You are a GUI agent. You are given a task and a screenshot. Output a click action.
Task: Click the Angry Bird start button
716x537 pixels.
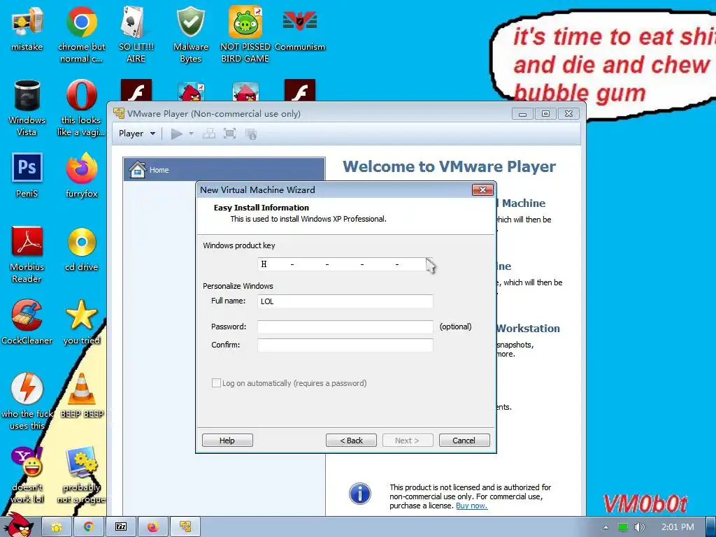(x=17, y=525)
